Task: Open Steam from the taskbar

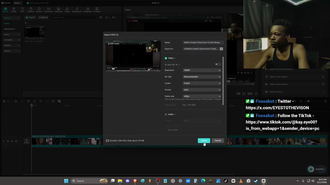Action: tap(256, 181)
